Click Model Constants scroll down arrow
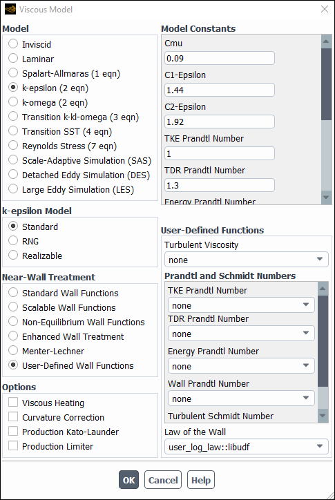The width and height of the screenshot is (335, 500). tap(326, 198)
